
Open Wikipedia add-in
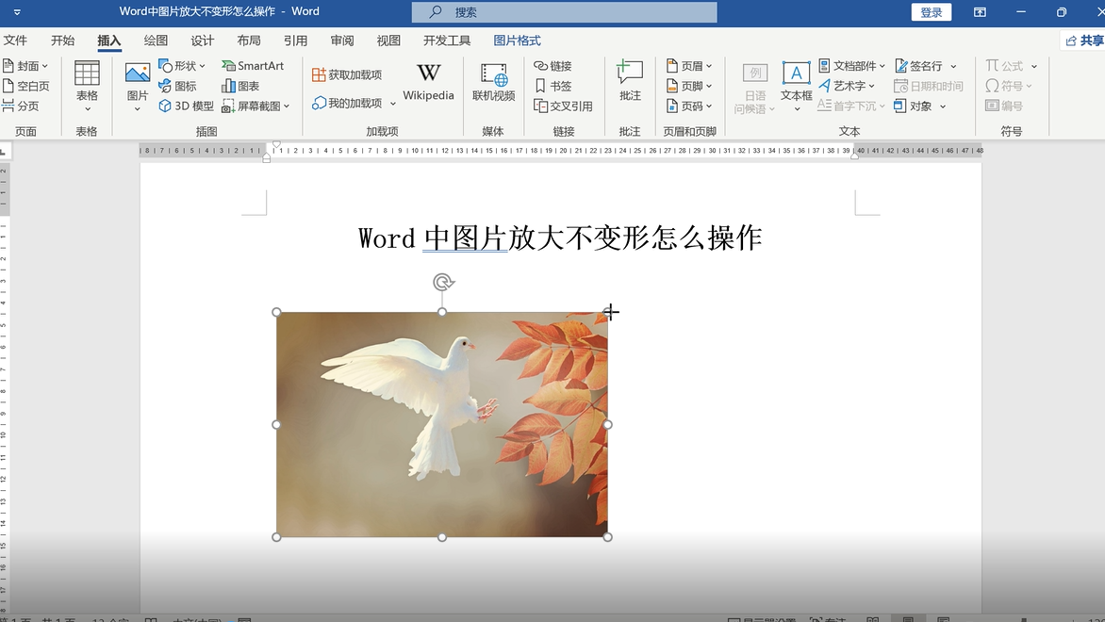(428, 85)
